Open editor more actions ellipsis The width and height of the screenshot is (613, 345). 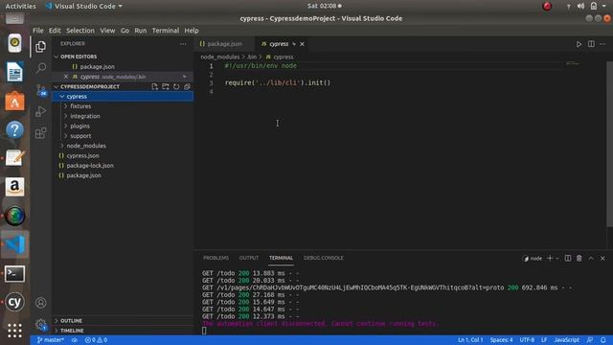pyautogui.click(x=602, y=44)
